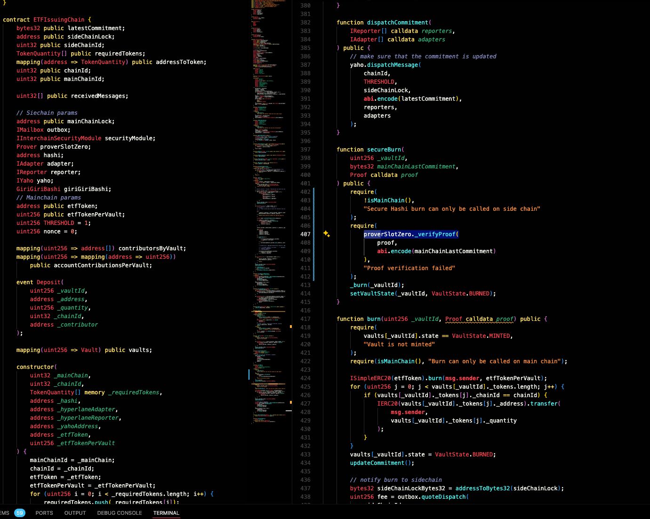Open the DEBUG CONSOLE tab

120,513
